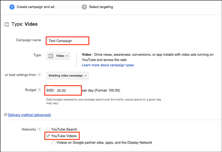This screenshot has height=152, width=222.
Task: Click the plus icon beside Delivery method
Action: 5,115
